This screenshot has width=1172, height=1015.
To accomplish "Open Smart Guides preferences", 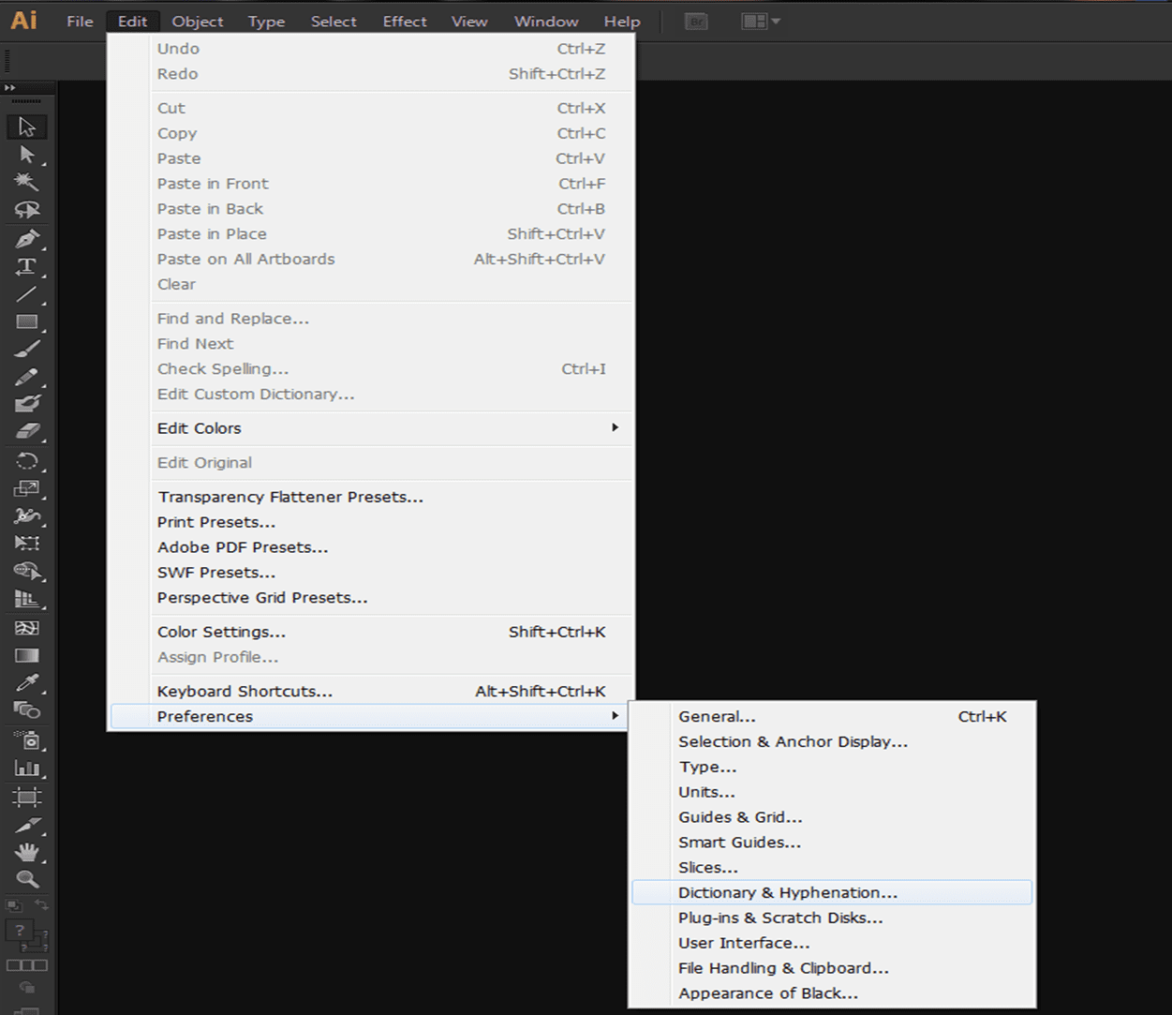I will click(832, 843).
